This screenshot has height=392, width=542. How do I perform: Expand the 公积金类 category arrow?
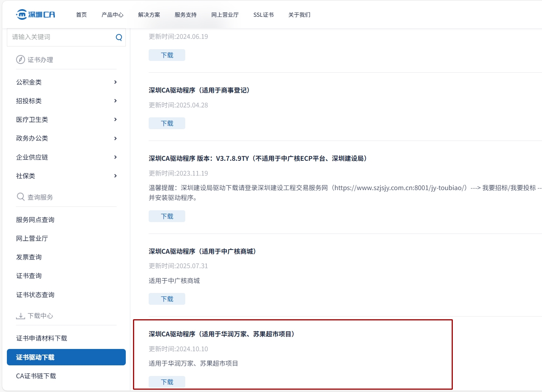(x=115, y=82)
